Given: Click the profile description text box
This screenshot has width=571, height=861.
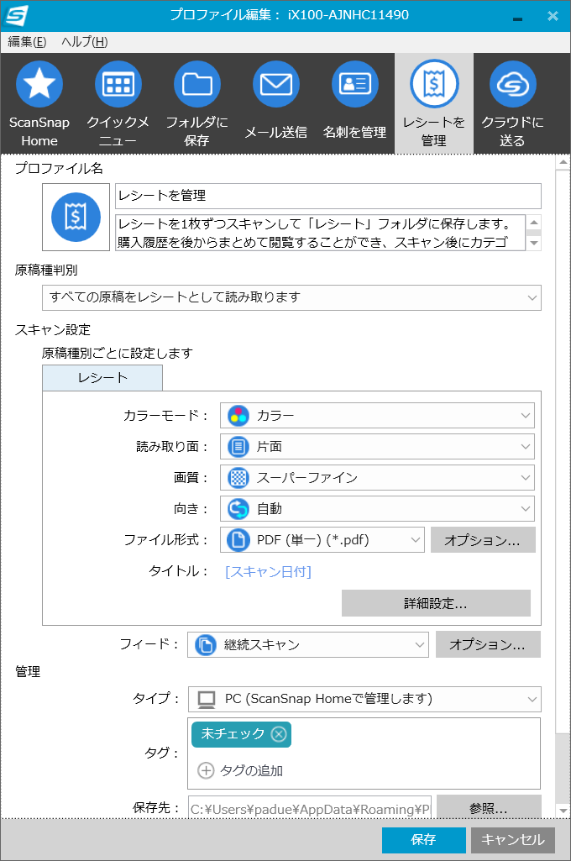Looking at the screenshot, I should 321,233.
